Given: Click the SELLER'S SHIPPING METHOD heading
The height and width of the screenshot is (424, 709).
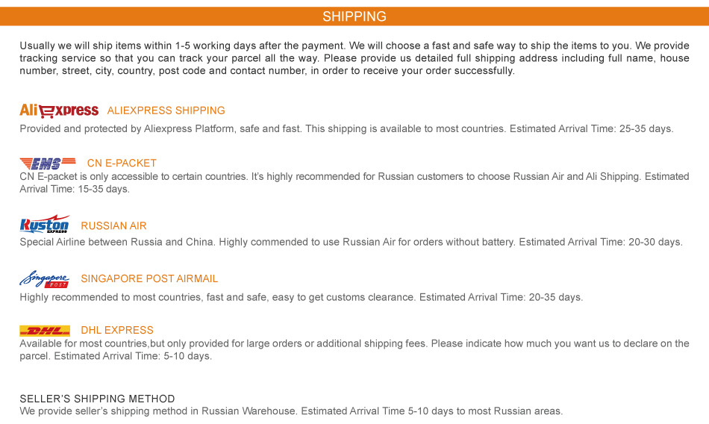Looking at the screenshot, I should [x=97, y=399].
